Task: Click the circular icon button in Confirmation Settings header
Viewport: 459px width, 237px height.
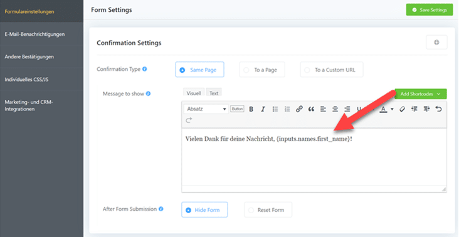Action: pyautogui.click(x=436, y=43)
